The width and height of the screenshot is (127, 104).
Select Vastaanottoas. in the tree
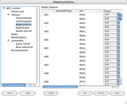click(24, 18)
